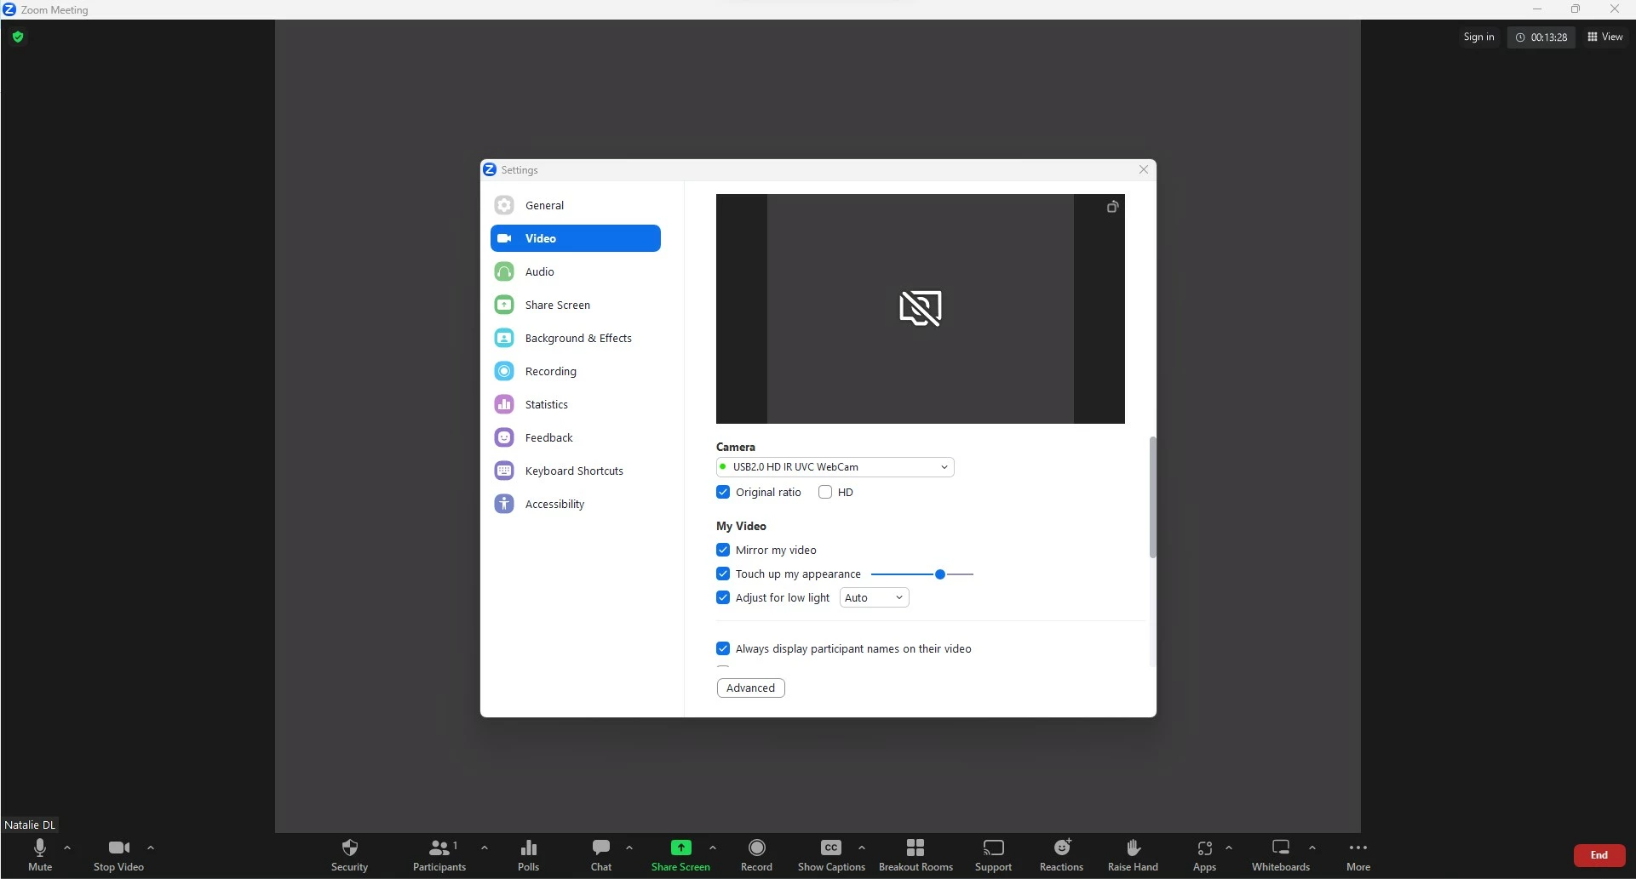Open the Participants panel icon

coord(439,848)
